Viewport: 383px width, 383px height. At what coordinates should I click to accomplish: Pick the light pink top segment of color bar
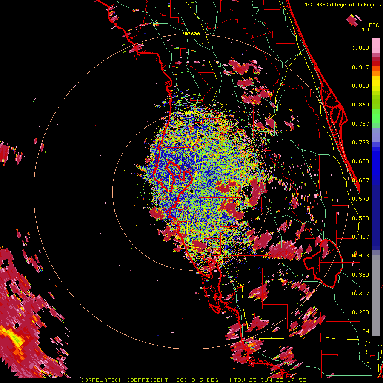(x=376, y=45)
